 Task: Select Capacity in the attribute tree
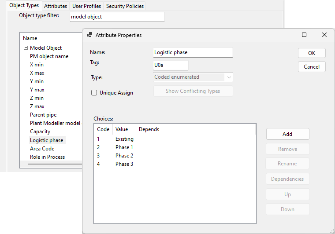(40, 132)
